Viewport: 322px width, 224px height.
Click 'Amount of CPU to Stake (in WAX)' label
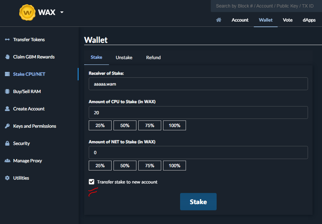[x=122, y=102]
